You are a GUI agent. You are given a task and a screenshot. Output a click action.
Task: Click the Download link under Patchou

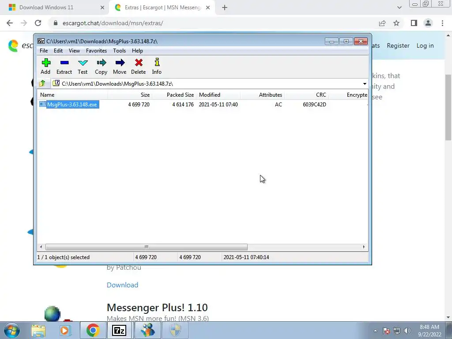click(x=123, y=285)
